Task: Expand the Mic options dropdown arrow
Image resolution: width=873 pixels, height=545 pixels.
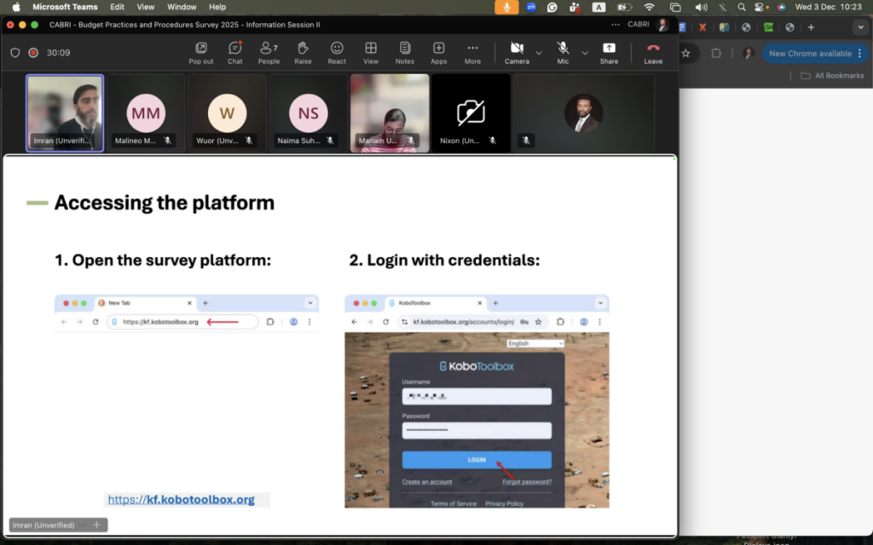Action: [x=585, y=53]
